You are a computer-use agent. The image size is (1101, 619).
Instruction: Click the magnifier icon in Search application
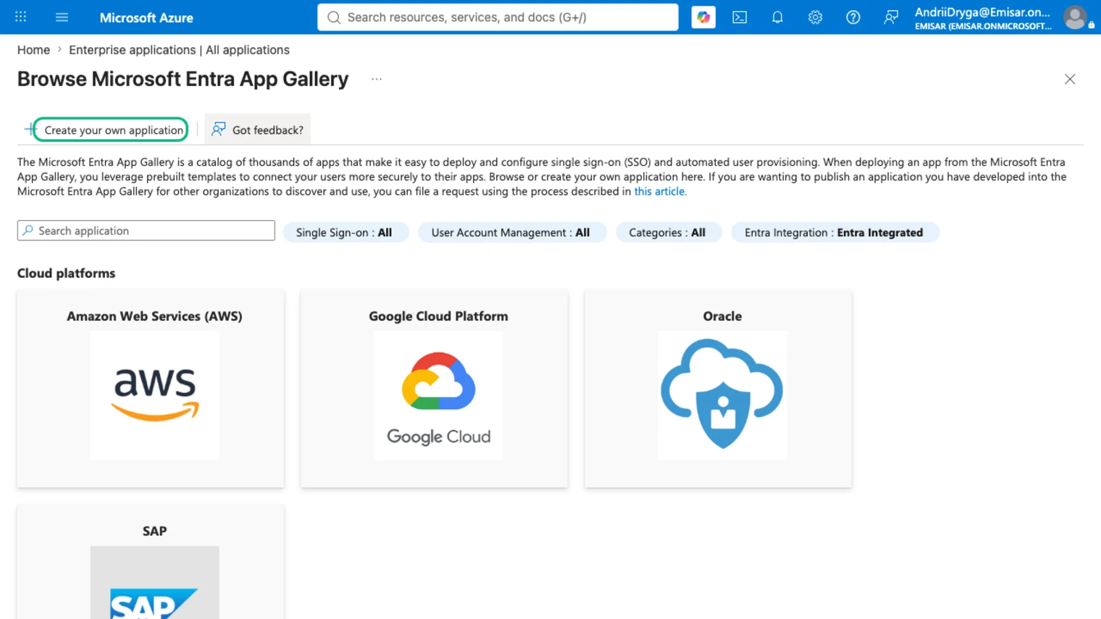tap(28, 230)
